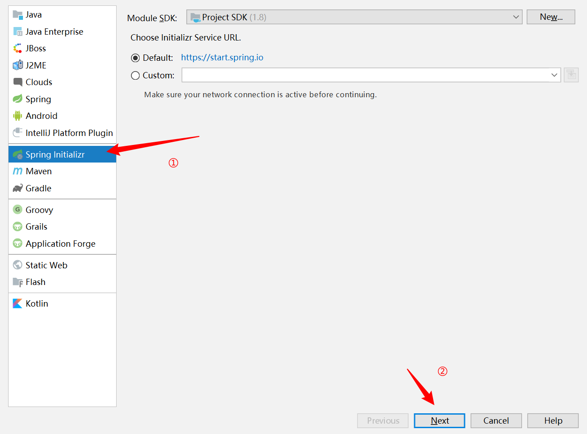Click the Android robot icon
The width and height of the screenshot is (587, 434).
coord(18,116)
